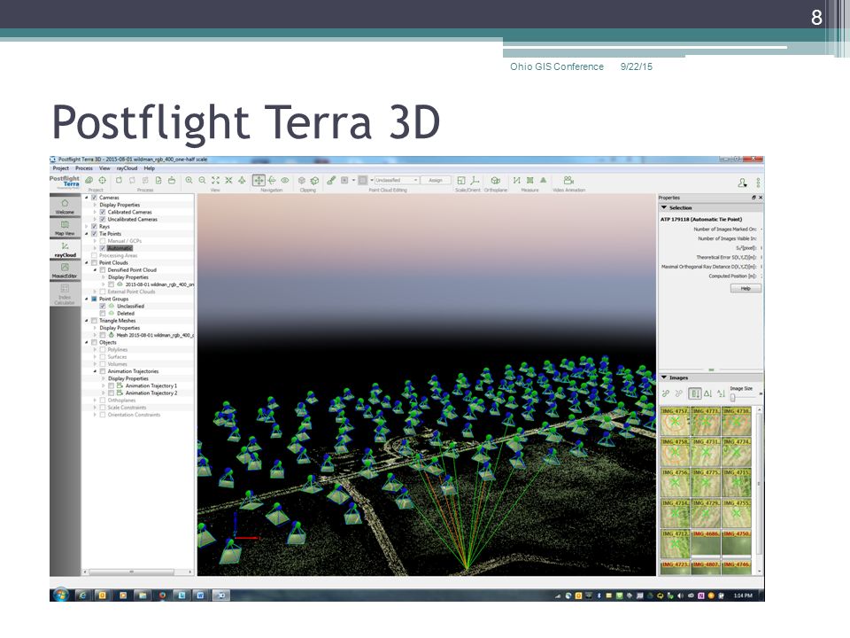Screen dimensions: 850x638
Task: Activate the standard navigation move tool
Action: coord(259,180)
